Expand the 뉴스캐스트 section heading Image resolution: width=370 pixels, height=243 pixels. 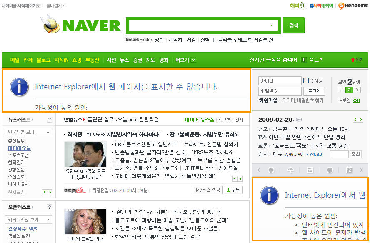21,120
